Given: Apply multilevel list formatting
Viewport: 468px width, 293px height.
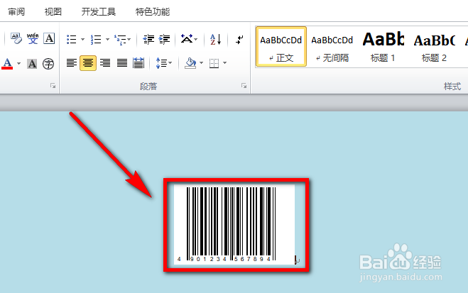Looking at the screenshot, I should pos(120,39).
